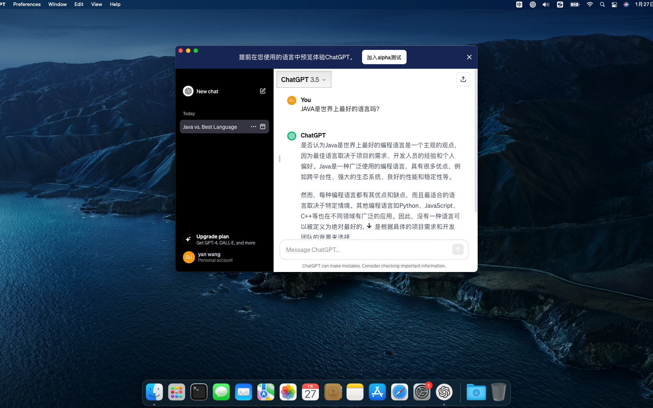Start a new chat with the compose icon

click(x=262, y=91)
